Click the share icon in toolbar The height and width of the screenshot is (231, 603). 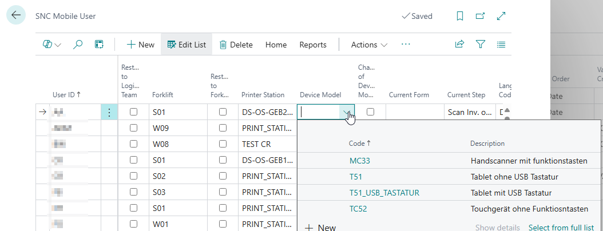[x=459, y=45]
